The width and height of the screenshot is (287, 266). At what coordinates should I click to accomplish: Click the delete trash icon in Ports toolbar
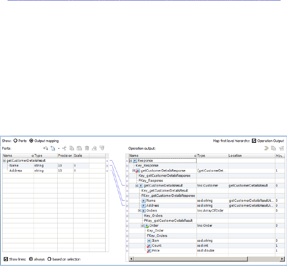click(x=87, y=148)
